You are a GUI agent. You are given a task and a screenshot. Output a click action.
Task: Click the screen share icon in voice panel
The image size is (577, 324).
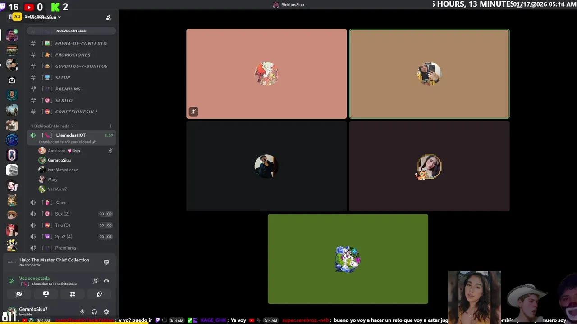pos(46,294)
